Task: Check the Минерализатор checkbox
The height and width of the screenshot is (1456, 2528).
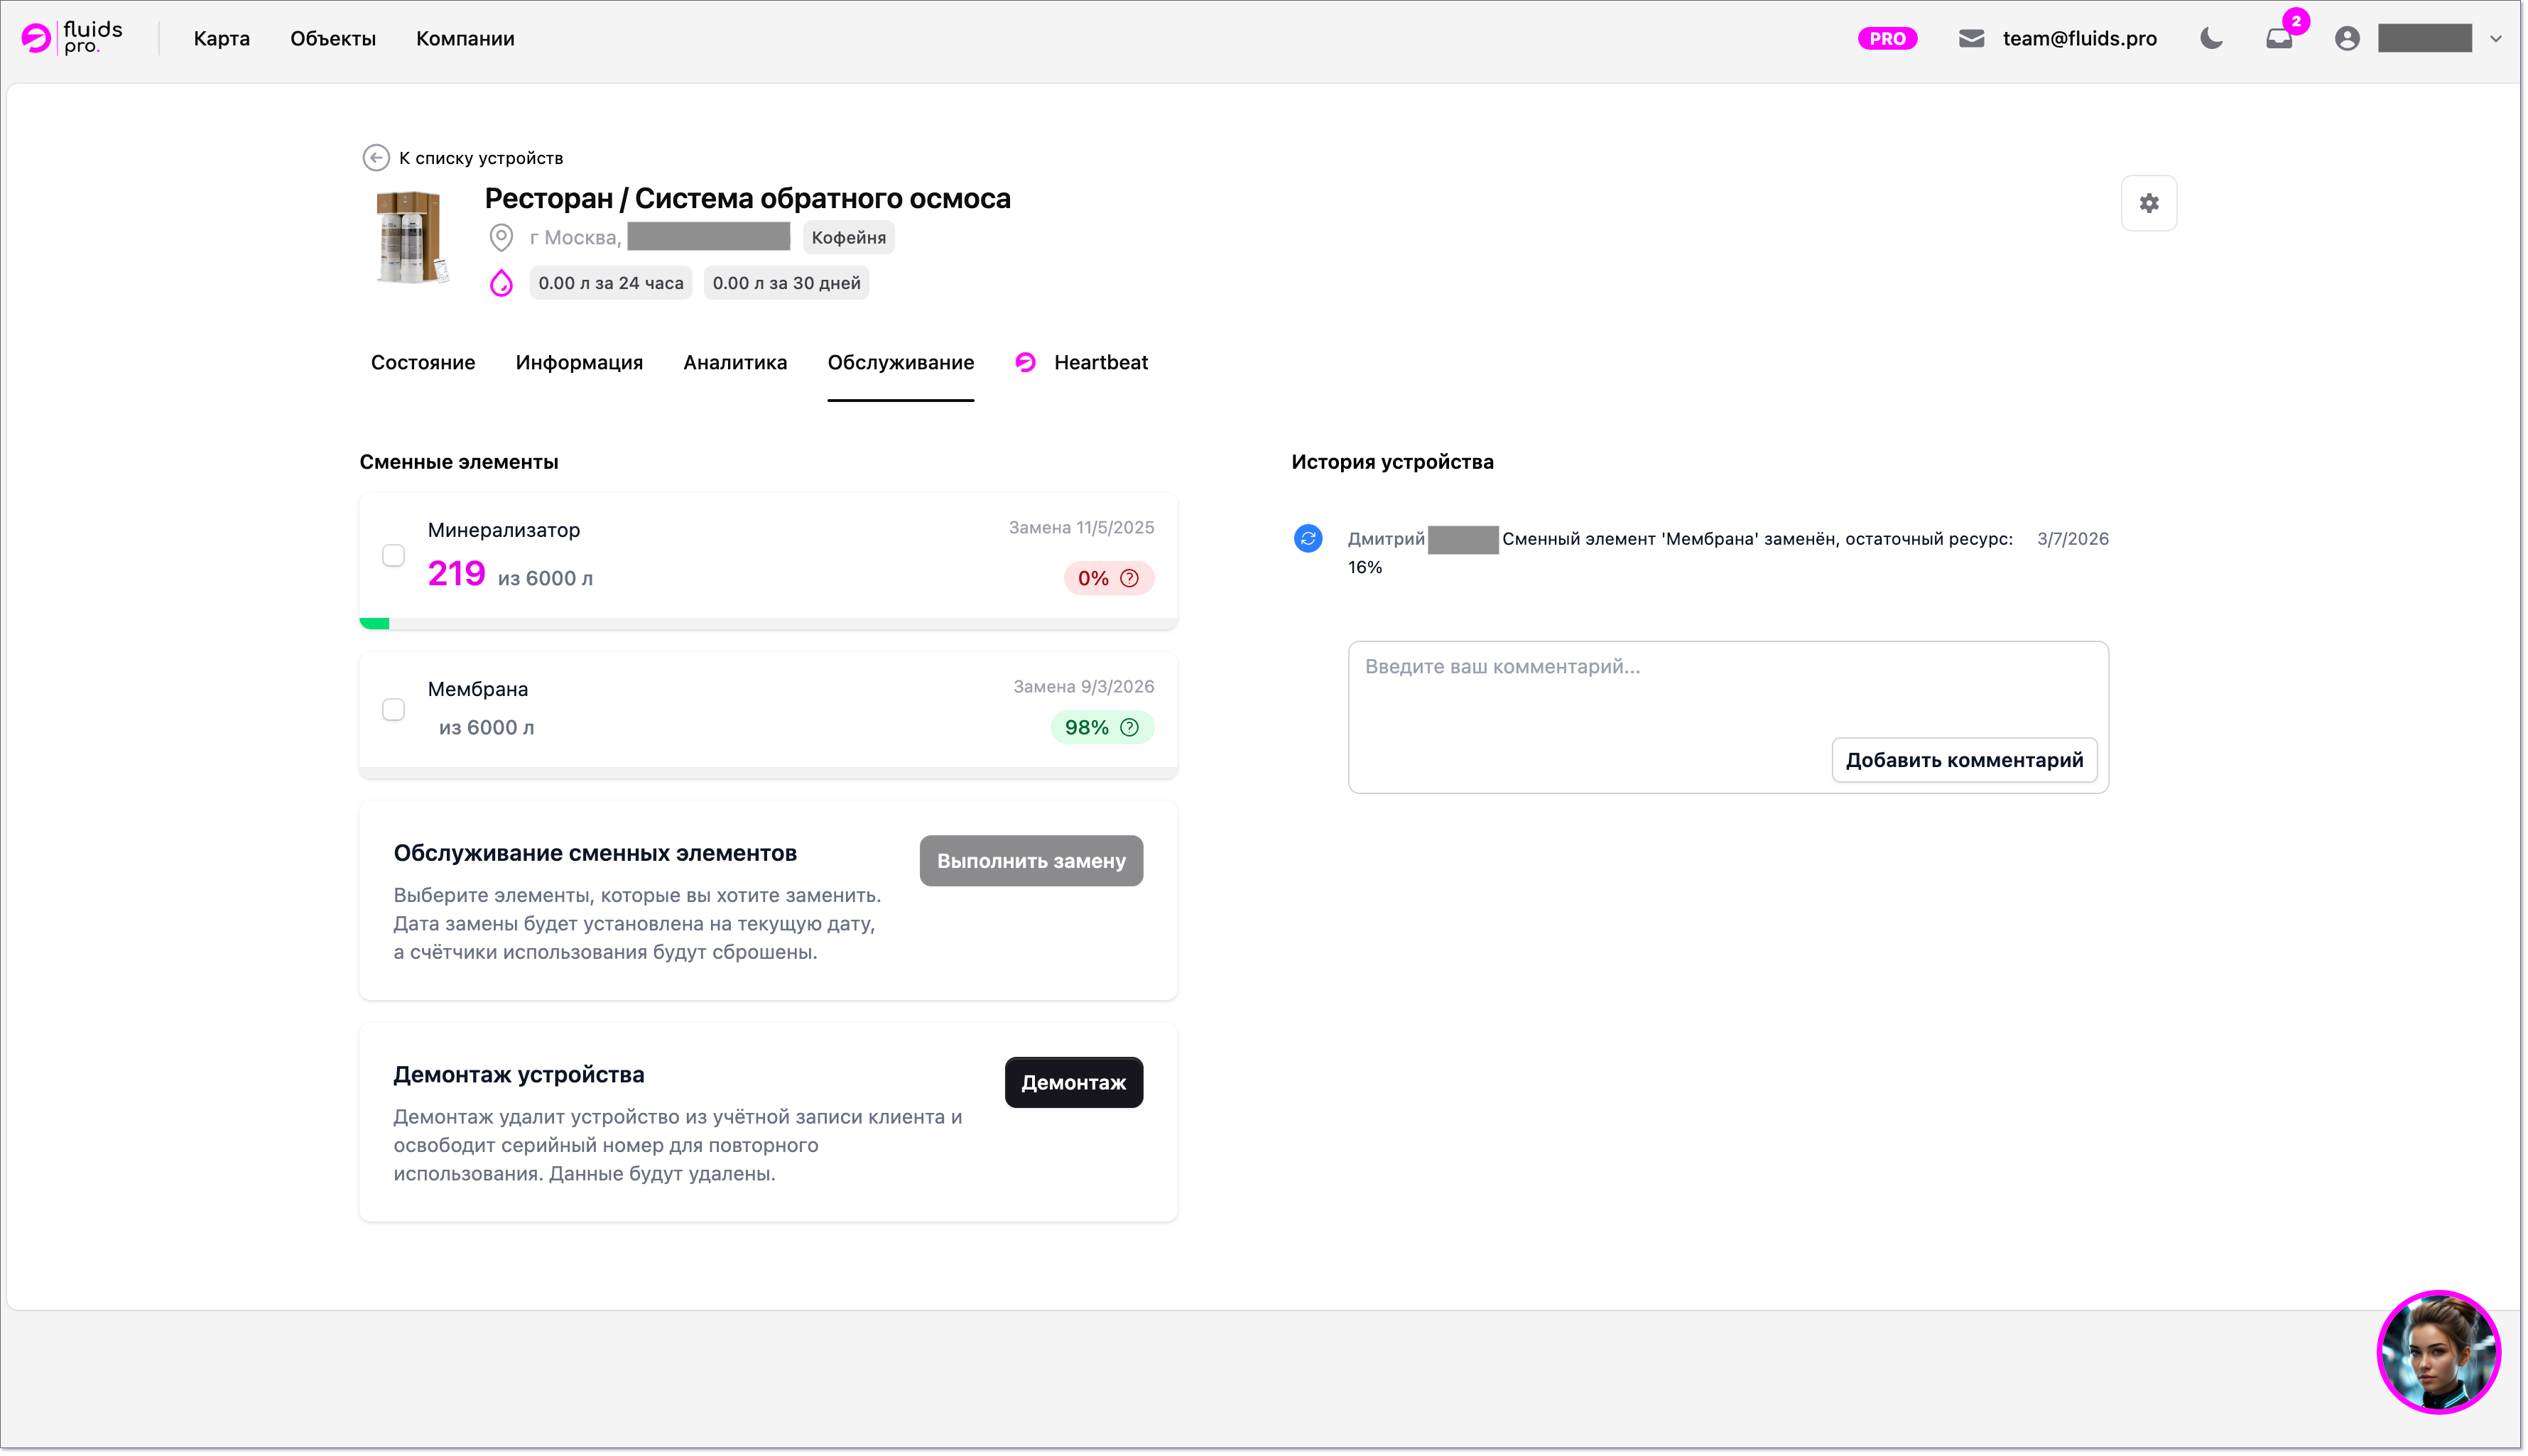Action: 393,555
